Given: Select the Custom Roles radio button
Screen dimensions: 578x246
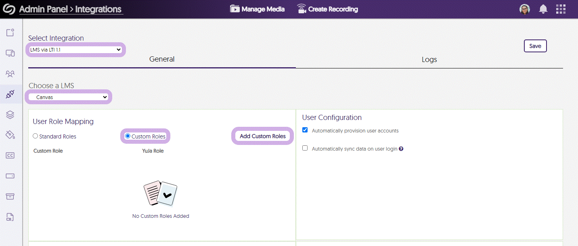Looking at the screenshot, I should pyautogui.click(x=128, y=136).
